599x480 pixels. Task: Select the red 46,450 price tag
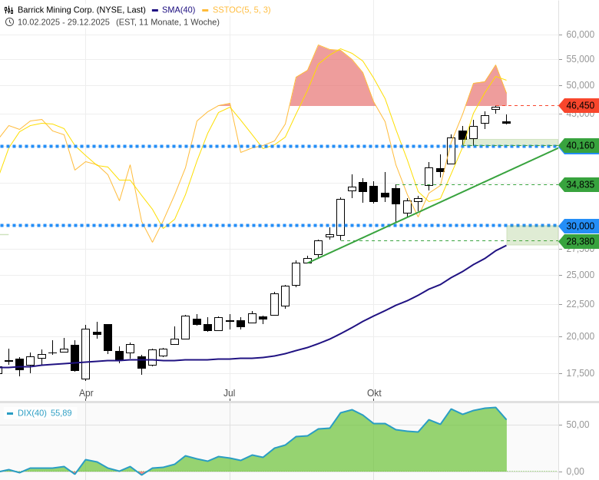point(580,105)
